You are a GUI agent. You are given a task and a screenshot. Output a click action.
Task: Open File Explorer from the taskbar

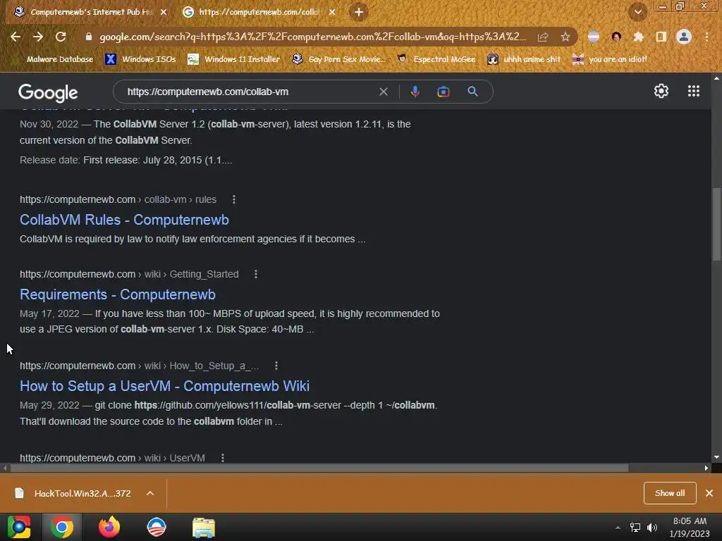204,528
